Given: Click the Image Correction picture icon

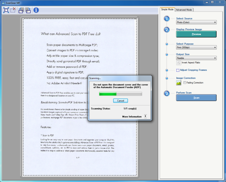Looking at the screenshot, I should [x=178, y=83].
